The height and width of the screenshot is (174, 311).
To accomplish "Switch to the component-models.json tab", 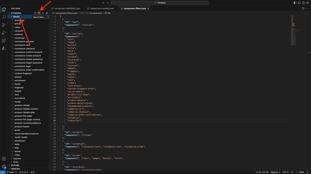I will pyautogui.click(x=101, y=9).
